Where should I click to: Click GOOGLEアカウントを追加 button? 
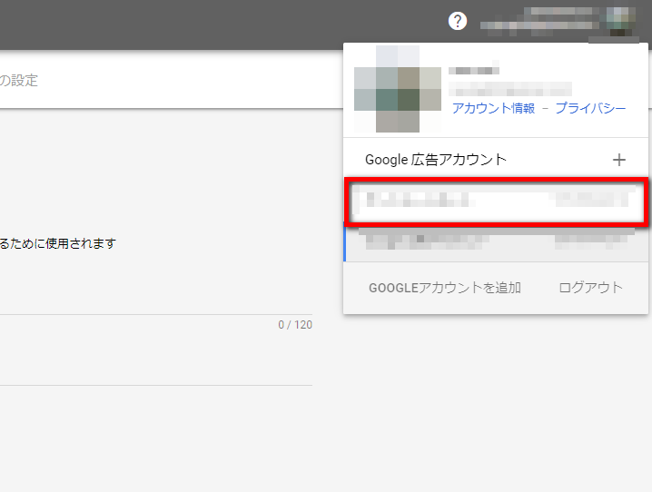[444, 288]
